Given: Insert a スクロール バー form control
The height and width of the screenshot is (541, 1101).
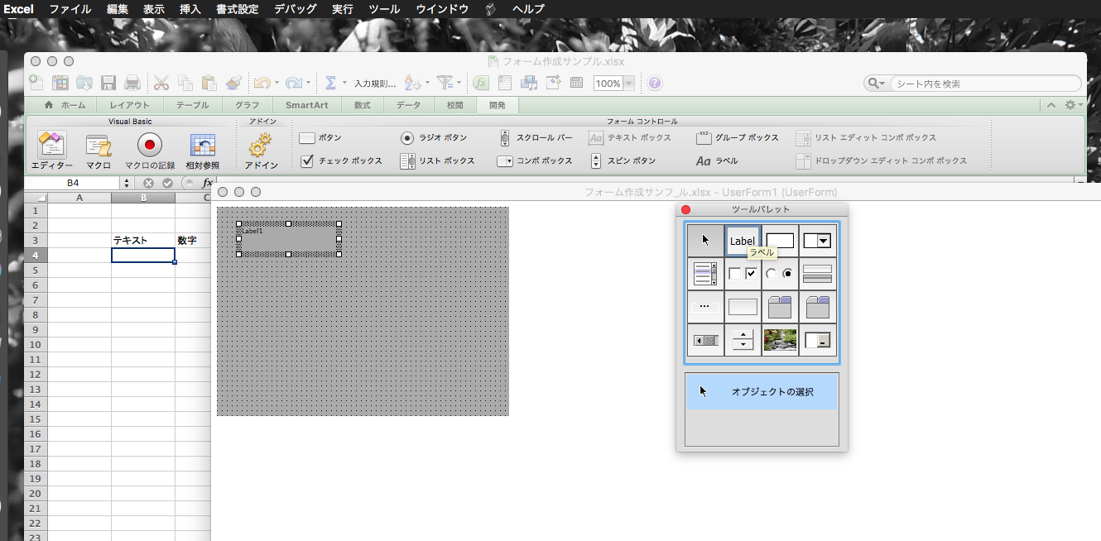Looking at the screenshot, I should (536, 137).
